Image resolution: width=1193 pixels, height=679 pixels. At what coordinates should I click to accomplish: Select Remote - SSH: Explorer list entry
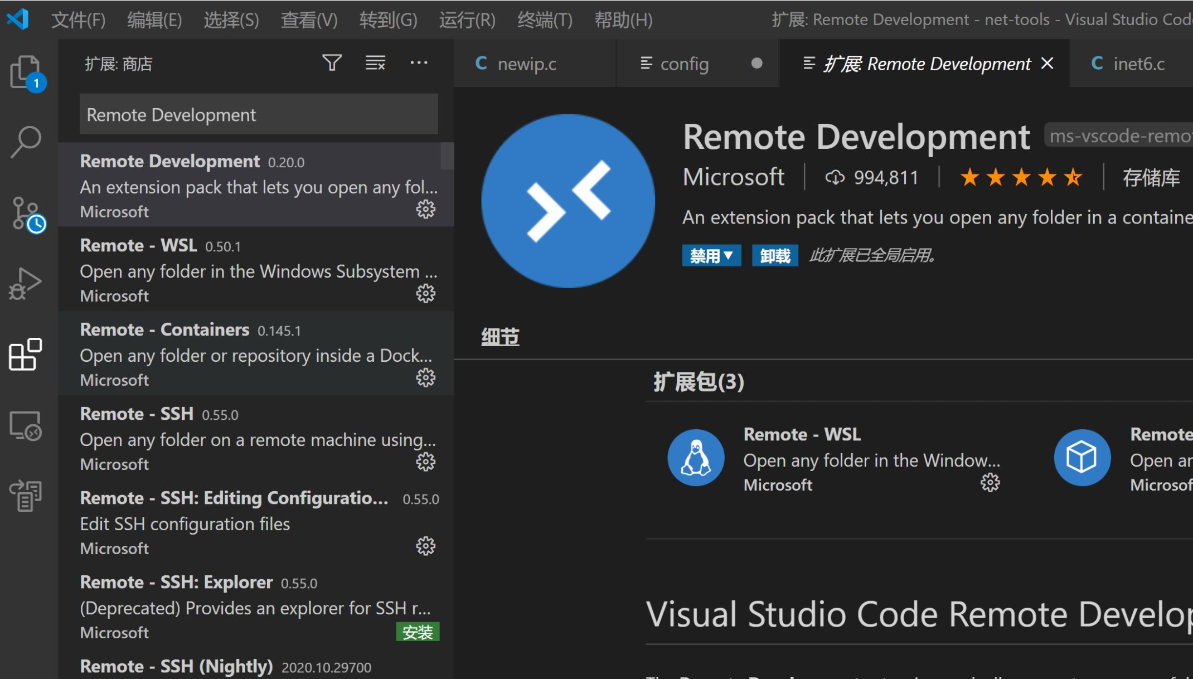click(x=256, y=605)
